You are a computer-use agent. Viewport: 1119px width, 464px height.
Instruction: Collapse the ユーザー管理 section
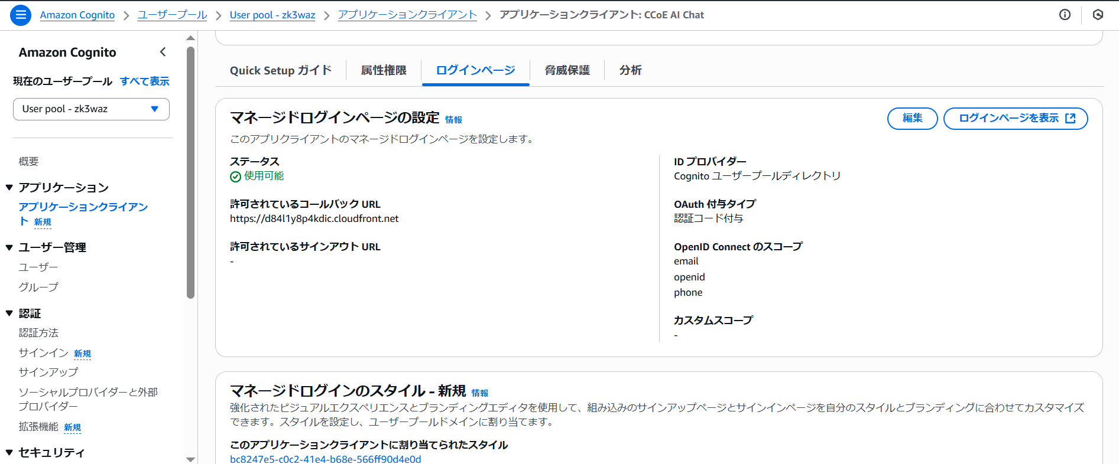pos(9,247)
